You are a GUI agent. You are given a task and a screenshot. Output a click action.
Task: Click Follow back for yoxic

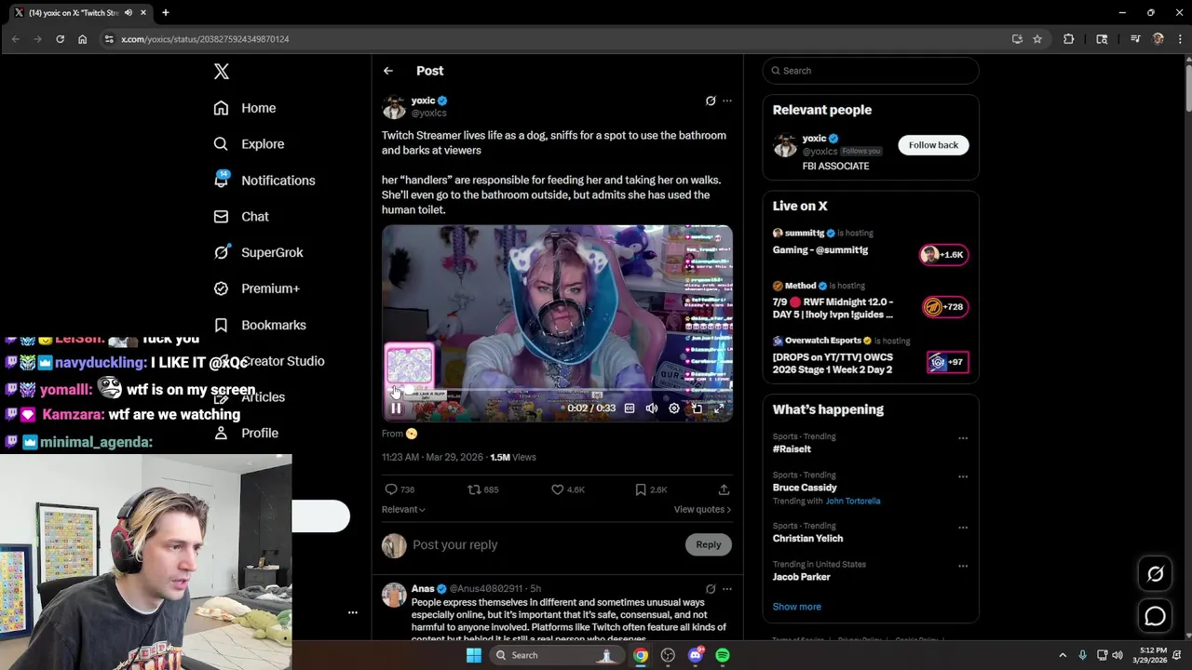point(933,145)
